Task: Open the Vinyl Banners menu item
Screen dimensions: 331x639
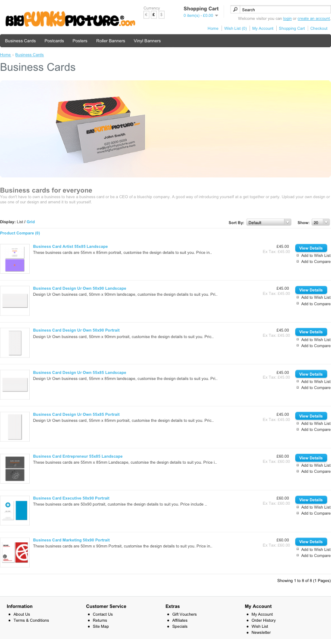Action: click(x=147, y=41)
